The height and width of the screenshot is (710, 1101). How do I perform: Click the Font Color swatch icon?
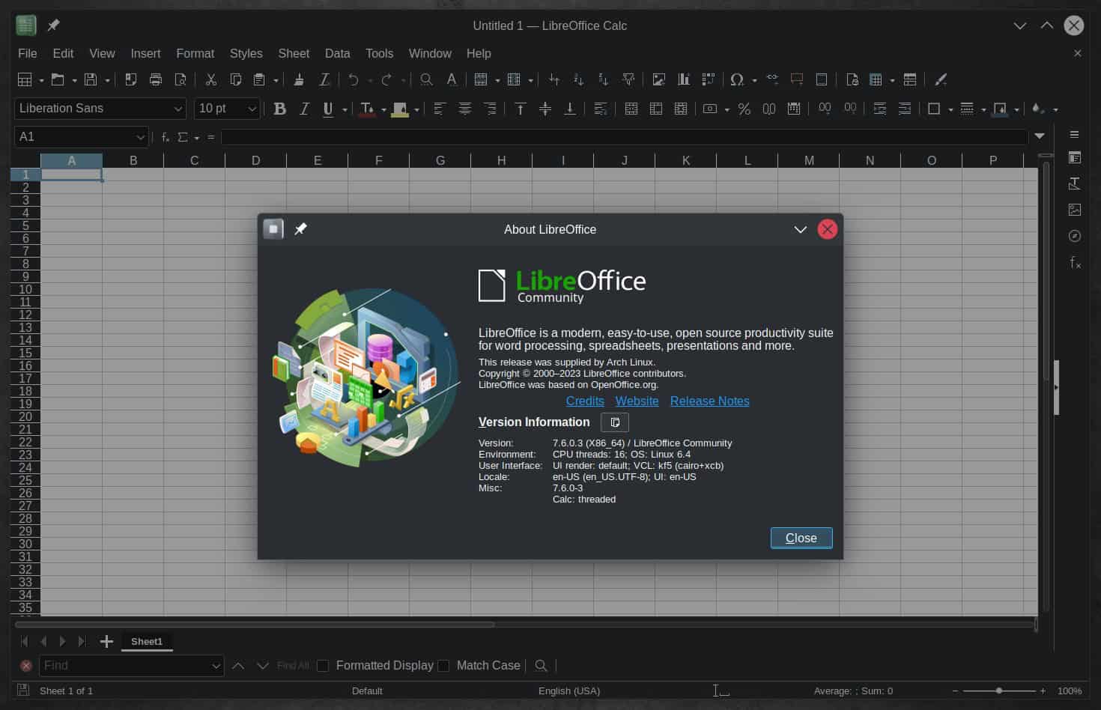pos(367,109)
